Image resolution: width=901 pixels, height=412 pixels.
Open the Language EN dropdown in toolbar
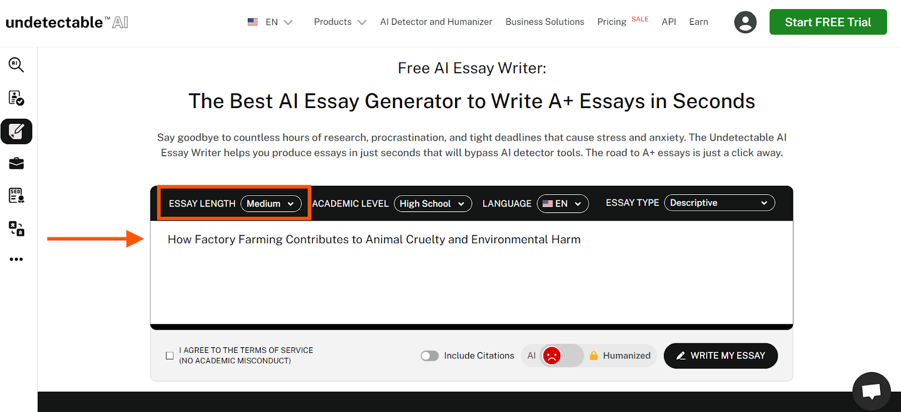(563, 204)
